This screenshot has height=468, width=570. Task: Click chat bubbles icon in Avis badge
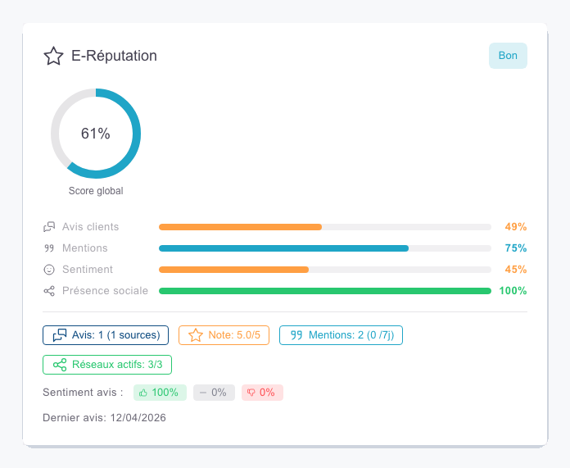point(60,335)
